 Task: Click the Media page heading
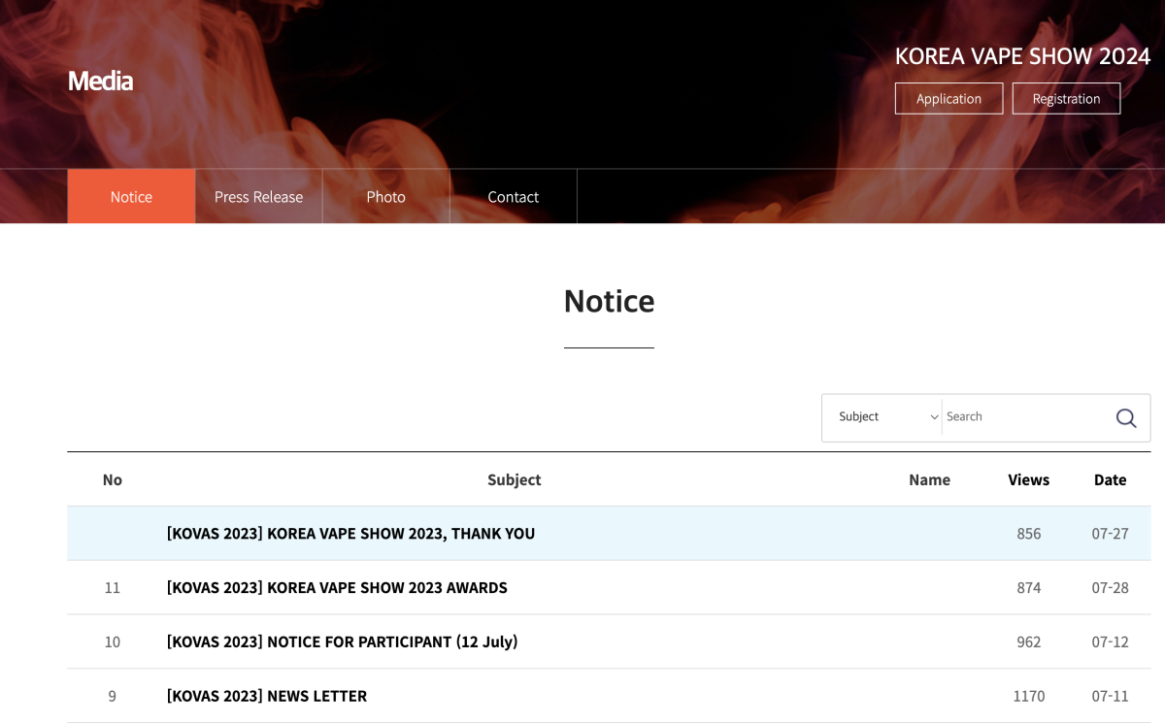100,81
